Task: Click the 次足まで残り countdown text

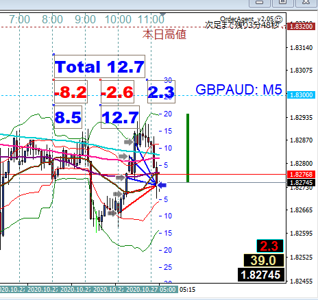Action: tap(242, 25)
